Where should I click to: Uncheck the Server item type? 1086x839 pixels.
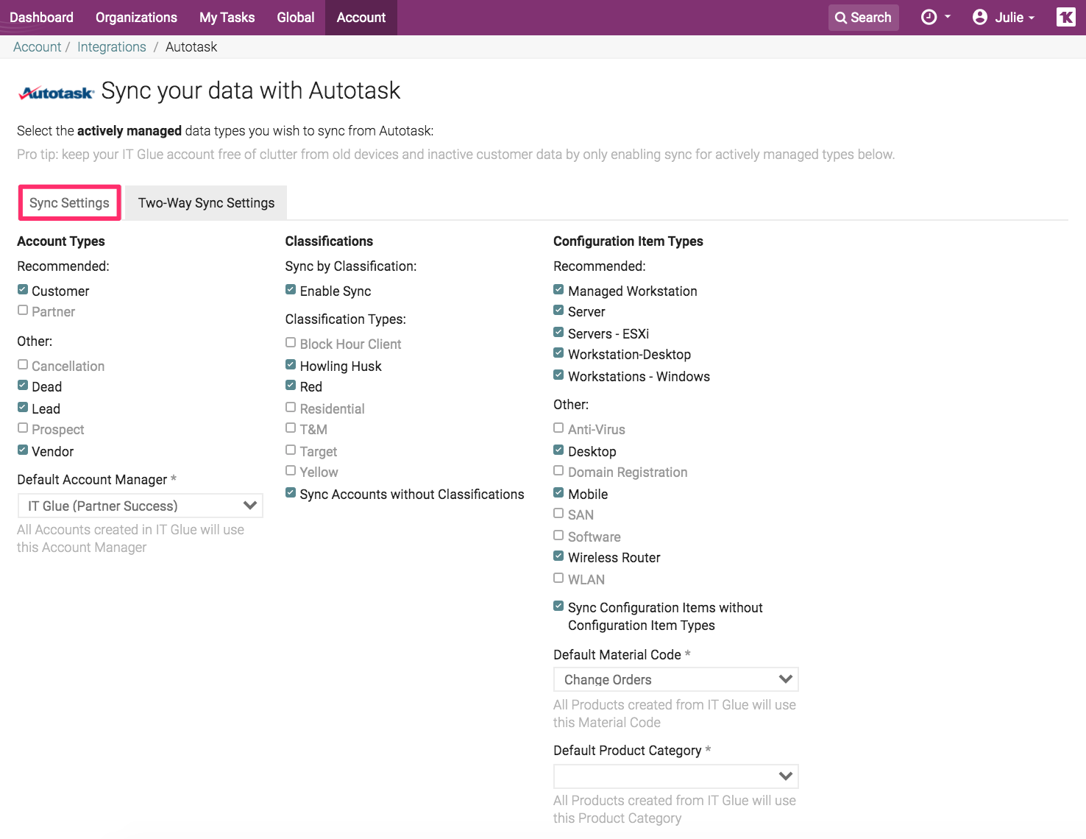[x=558, y=311]
